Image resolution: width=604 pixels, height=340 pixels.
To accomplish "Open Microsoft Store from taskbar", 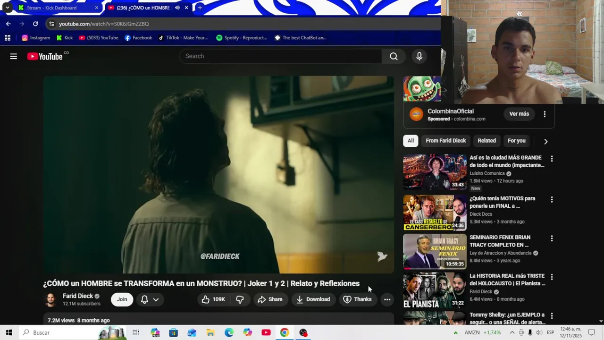I will click(x=173, y=332).
